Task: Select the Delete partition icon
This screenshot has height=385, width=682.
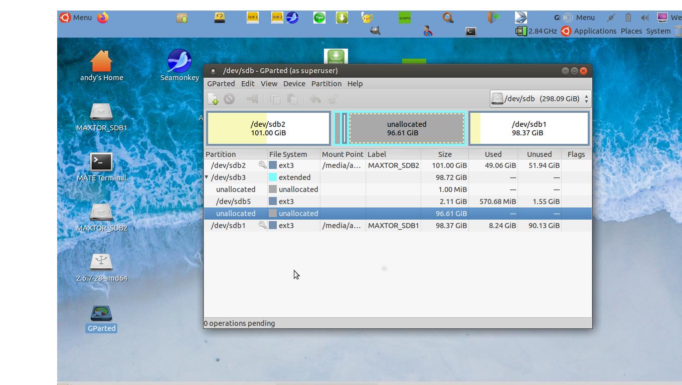Action: 229,99
